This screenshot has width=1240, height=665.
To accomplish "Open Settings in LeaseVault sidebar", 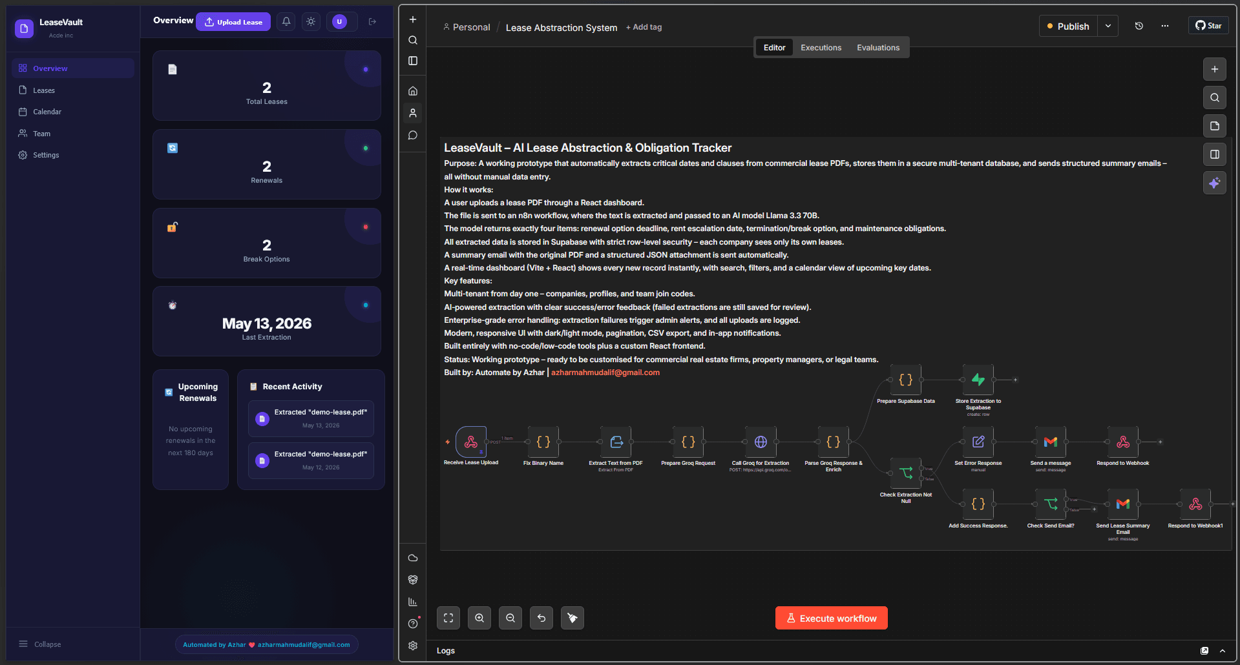I will point(73,155).
